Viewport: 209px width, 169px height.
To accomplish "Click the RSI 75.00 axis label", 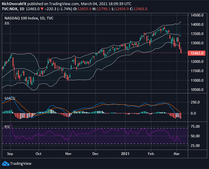I will (195, 126).
